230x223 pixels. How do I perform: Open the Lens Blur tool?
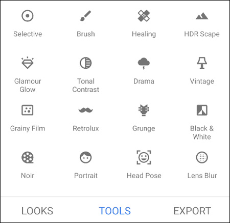click(x=202, y=157)
